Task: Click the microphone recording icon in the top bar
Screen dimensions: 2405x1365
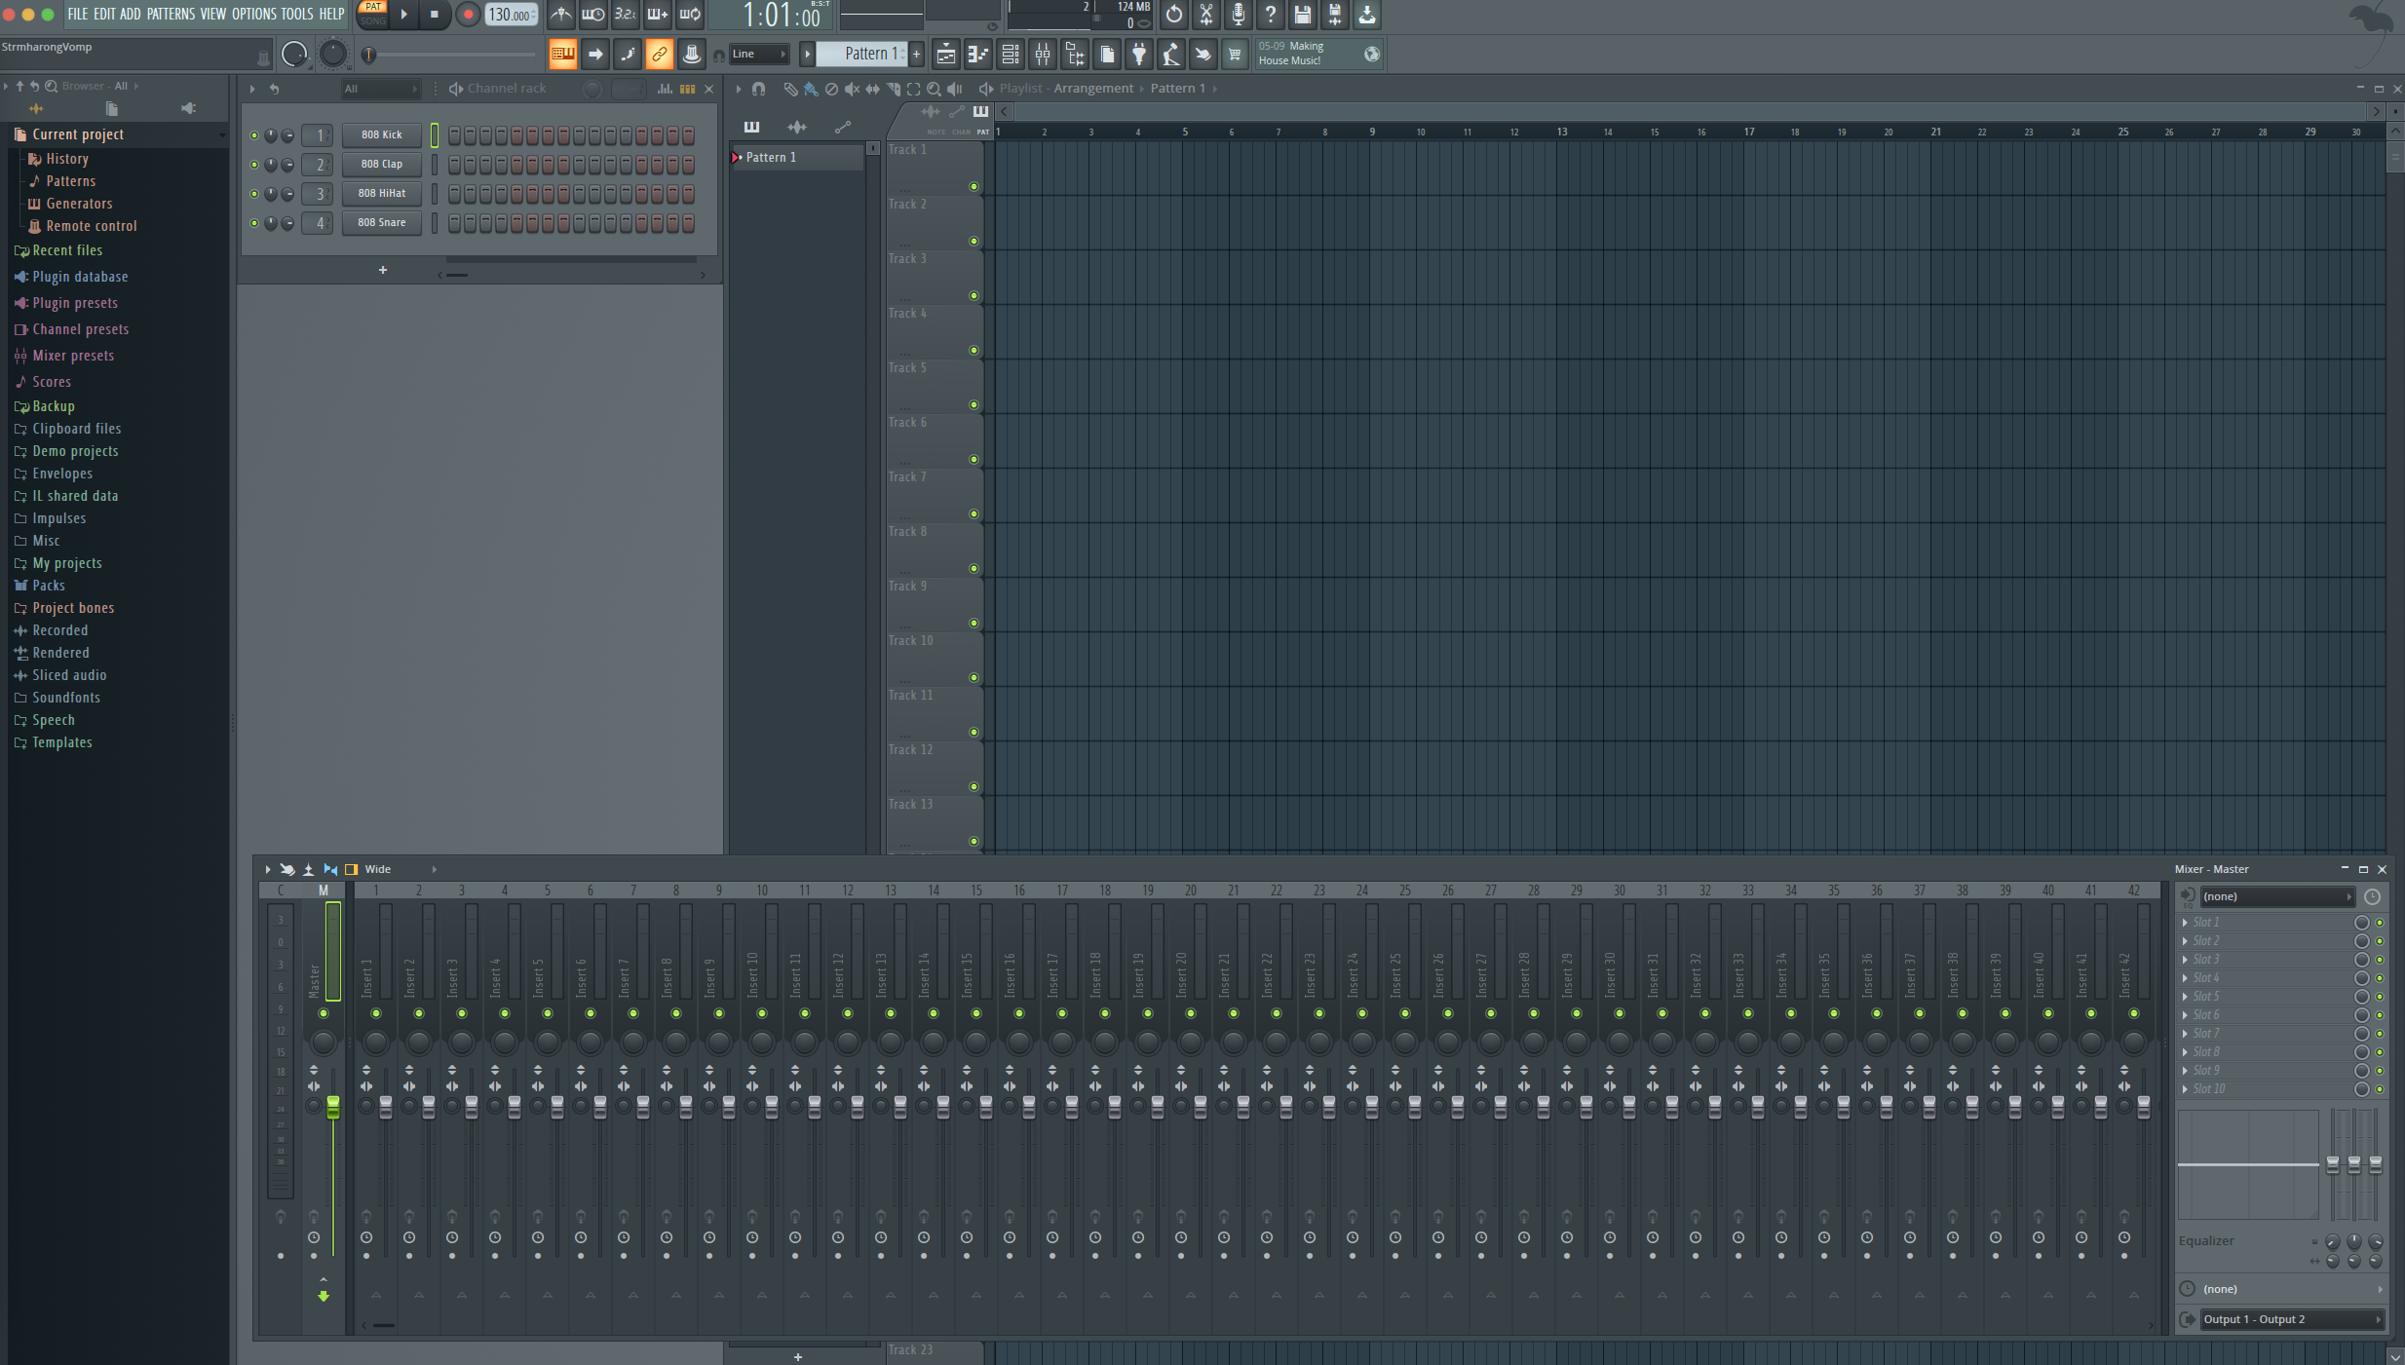Action: coord(1240,16)
